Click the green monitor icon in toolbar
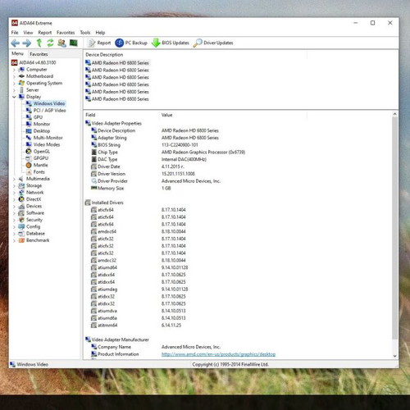This screenshot has height=410, width=410. point(74,43)
